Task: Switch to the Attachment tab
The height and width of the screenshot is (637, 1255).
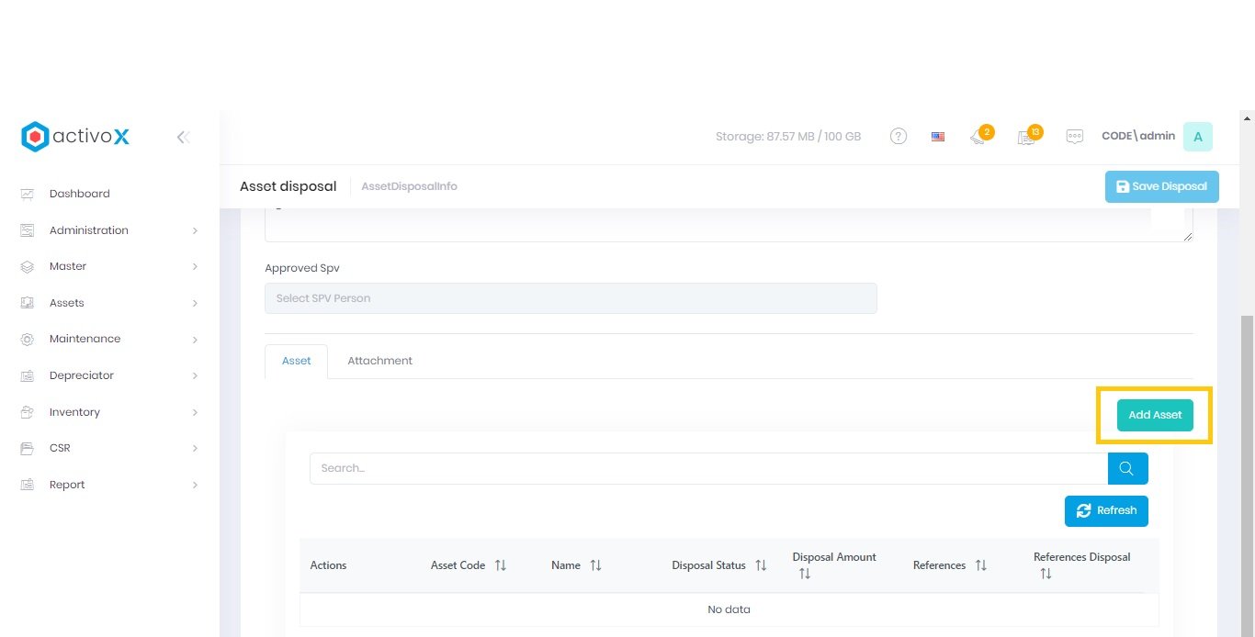Action: coord(379,361)
